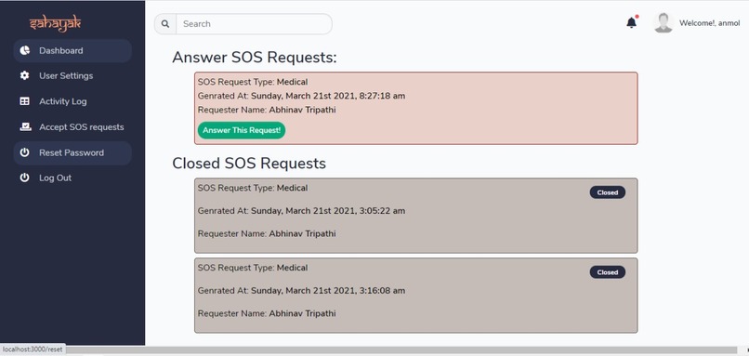Image resolution: width=749 pixels, height=356 pixels.
Task: Click the Welcome!, anmol text
Action: click(x=709, y=23)
